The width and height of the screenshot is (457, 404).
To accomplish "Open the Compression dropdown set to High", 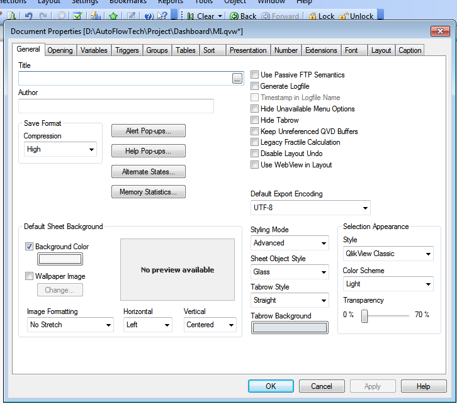I will (x=60, y=149).
